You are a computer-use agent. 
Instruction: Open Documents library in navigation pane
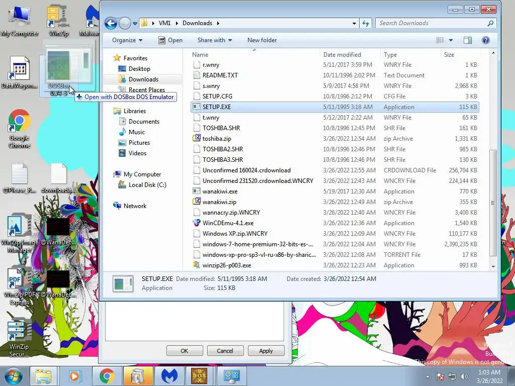coord(139,122)
